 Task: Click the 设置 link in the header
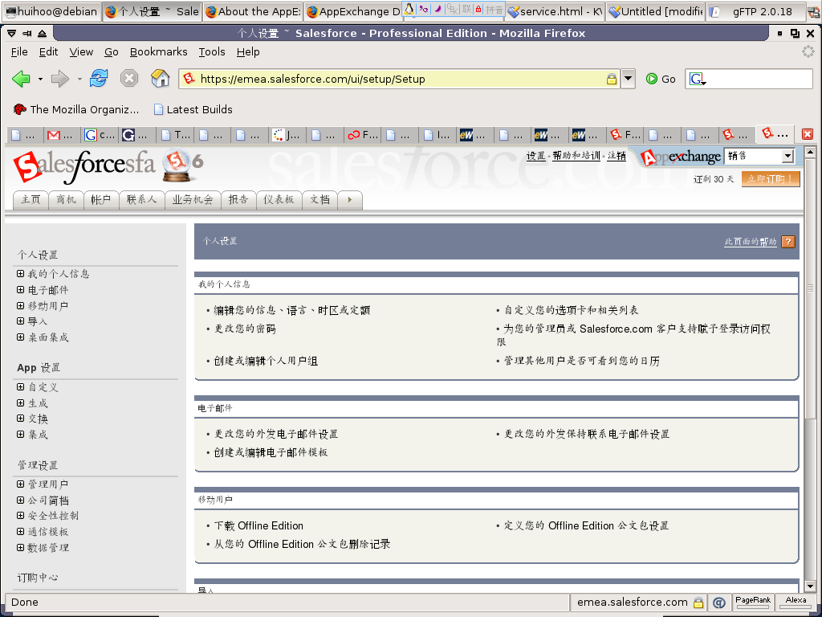[x=535, y=156]
